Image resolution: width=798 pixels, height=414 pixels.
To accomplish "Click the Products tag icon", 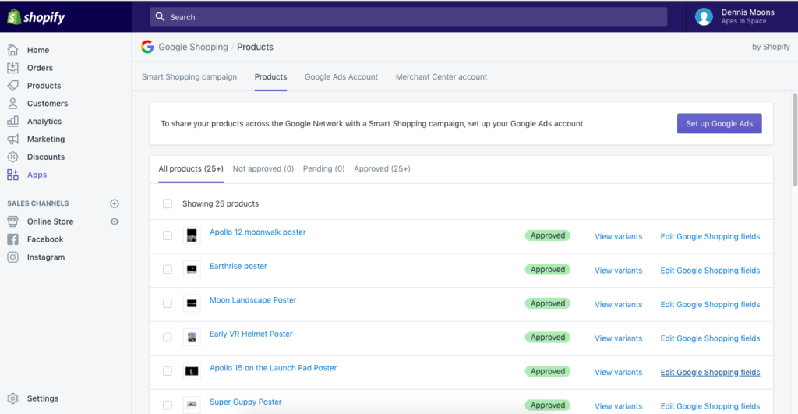I will (12, 86).
